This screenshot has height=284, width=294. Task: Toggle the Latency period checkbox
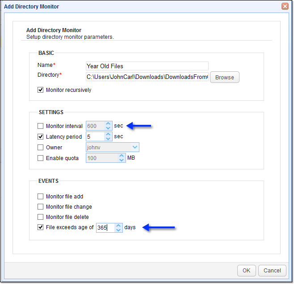coord(41,137)
